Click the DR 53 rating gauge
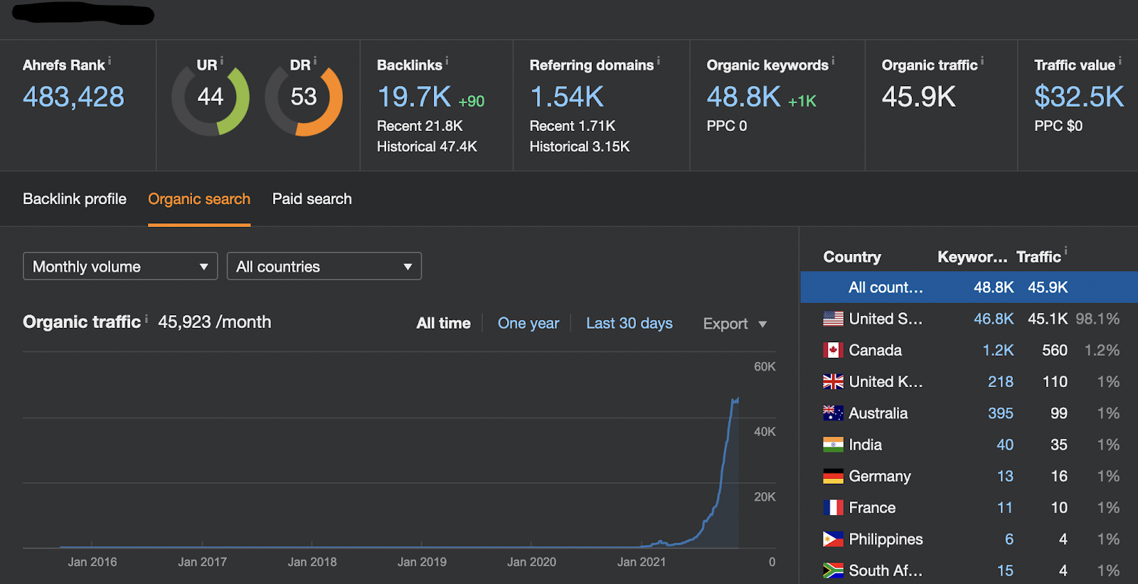 point(304,97)
